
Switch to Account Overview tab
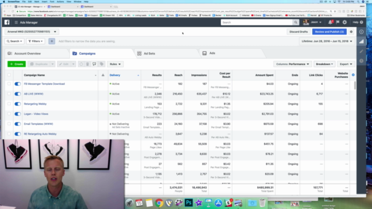point(27,53)
